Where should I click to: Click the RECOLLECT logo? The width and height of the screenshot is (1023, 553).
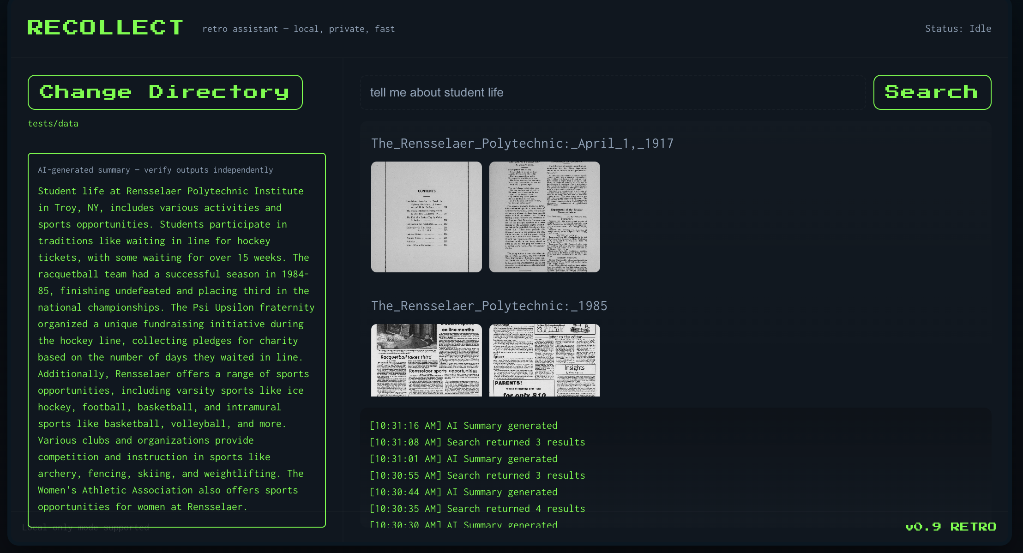(x=105, y=28)
